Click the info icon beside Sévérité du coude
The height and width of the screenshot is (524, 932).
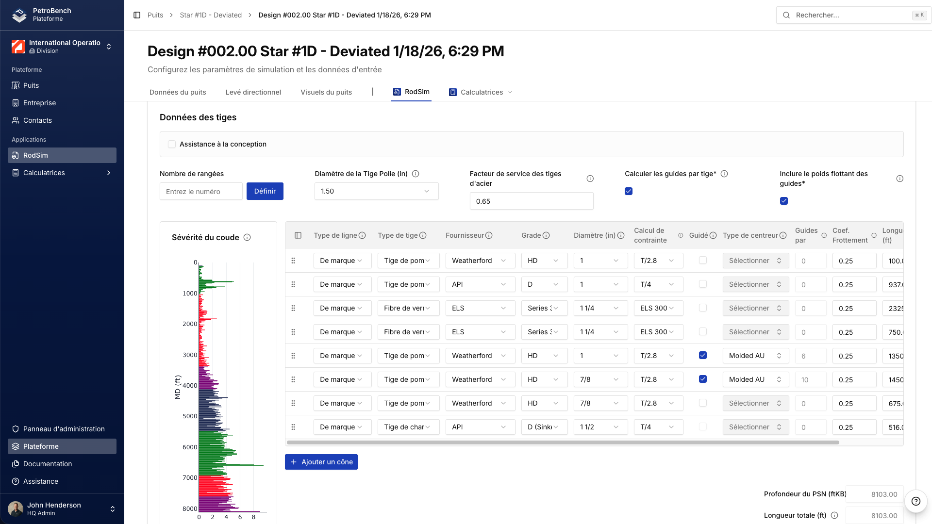point(247,237)
